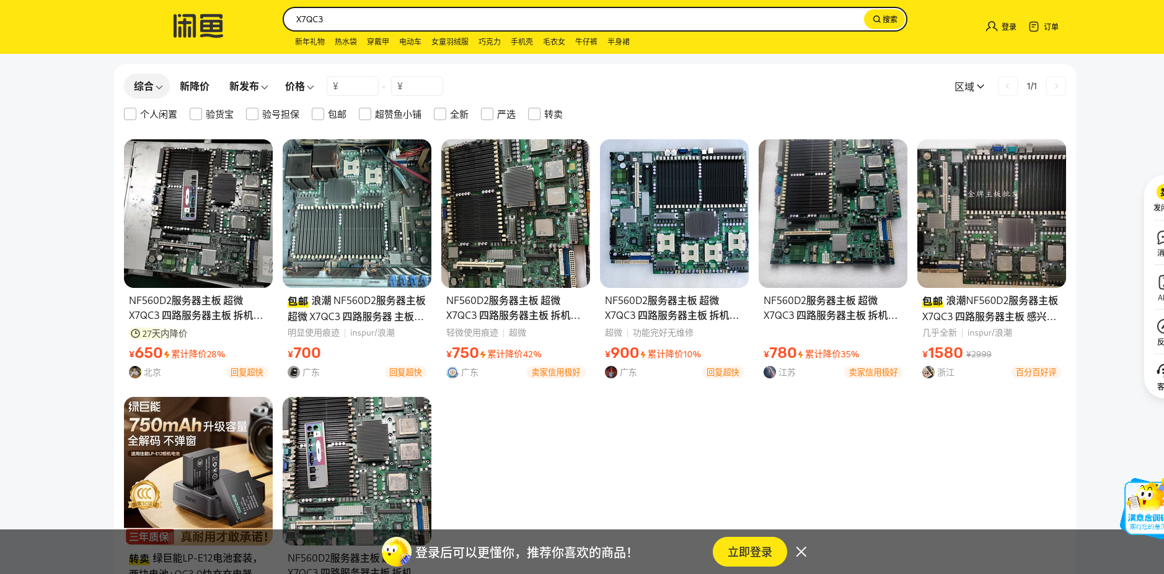Click the 累计降价42% price drop text

coord(514,354)
